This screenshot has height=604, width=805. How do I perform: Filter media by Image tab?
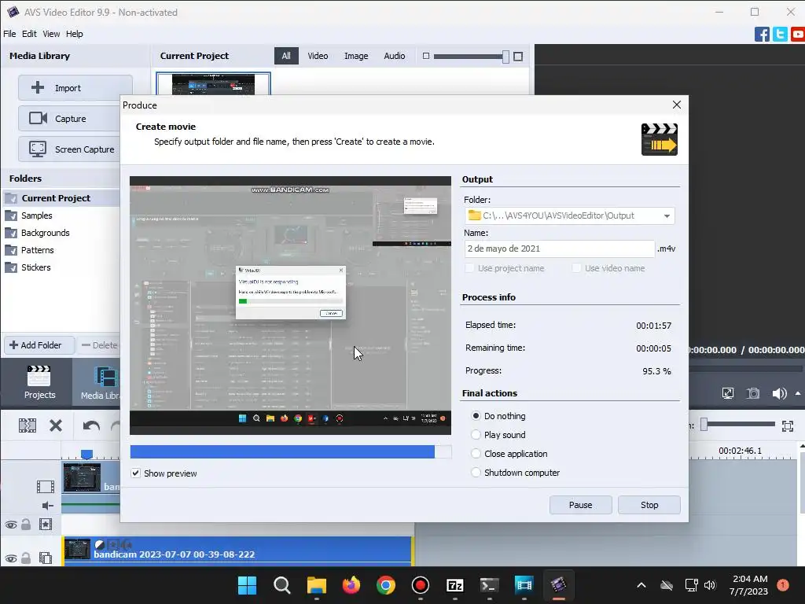coord(356,56)
